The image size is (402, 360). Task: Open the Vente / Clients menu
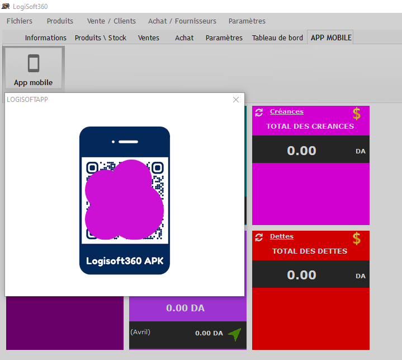tap(111, 21)
